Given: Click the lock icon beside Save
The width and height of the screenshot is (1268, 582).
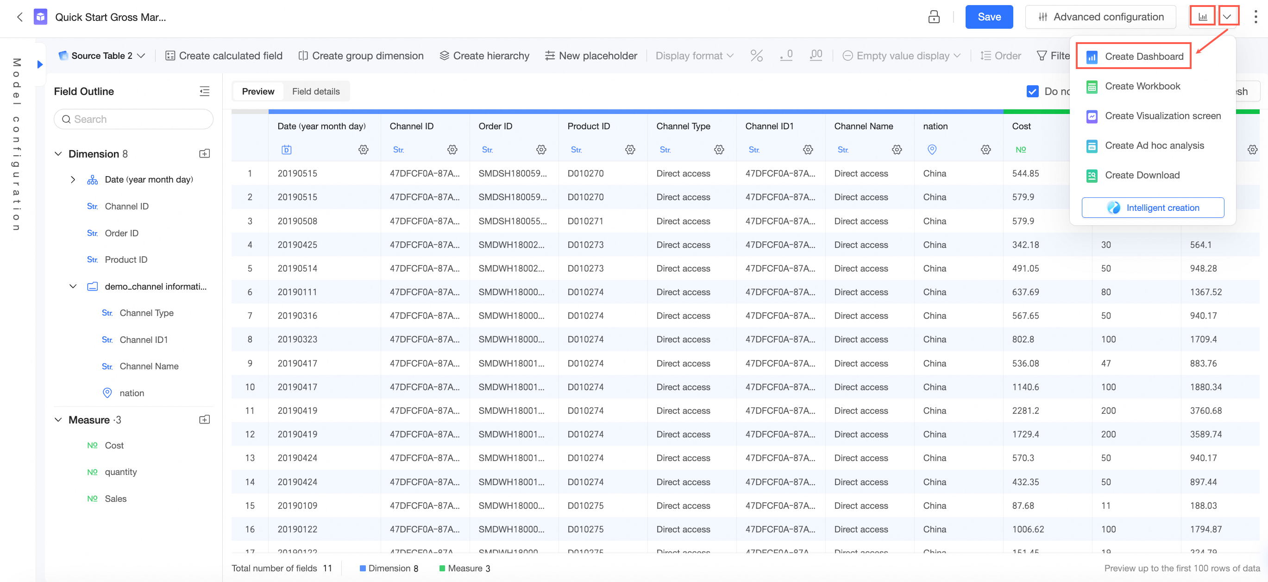Looking at the screenshot, I should [933, 17].
